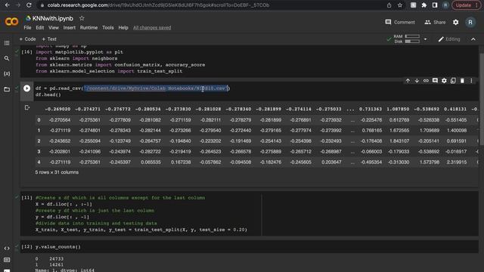Add a new Text cell
Screen dimensions: 484x272
(49, 39)
